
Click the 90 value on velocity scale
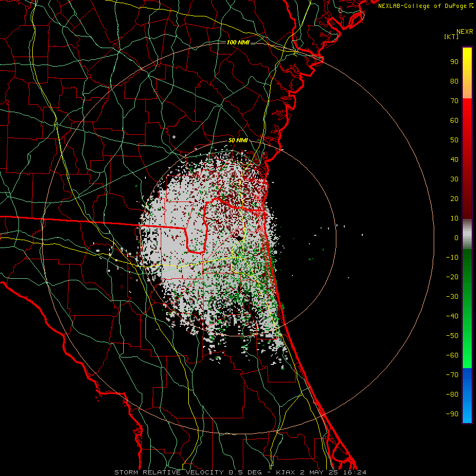tap(454, 62)
